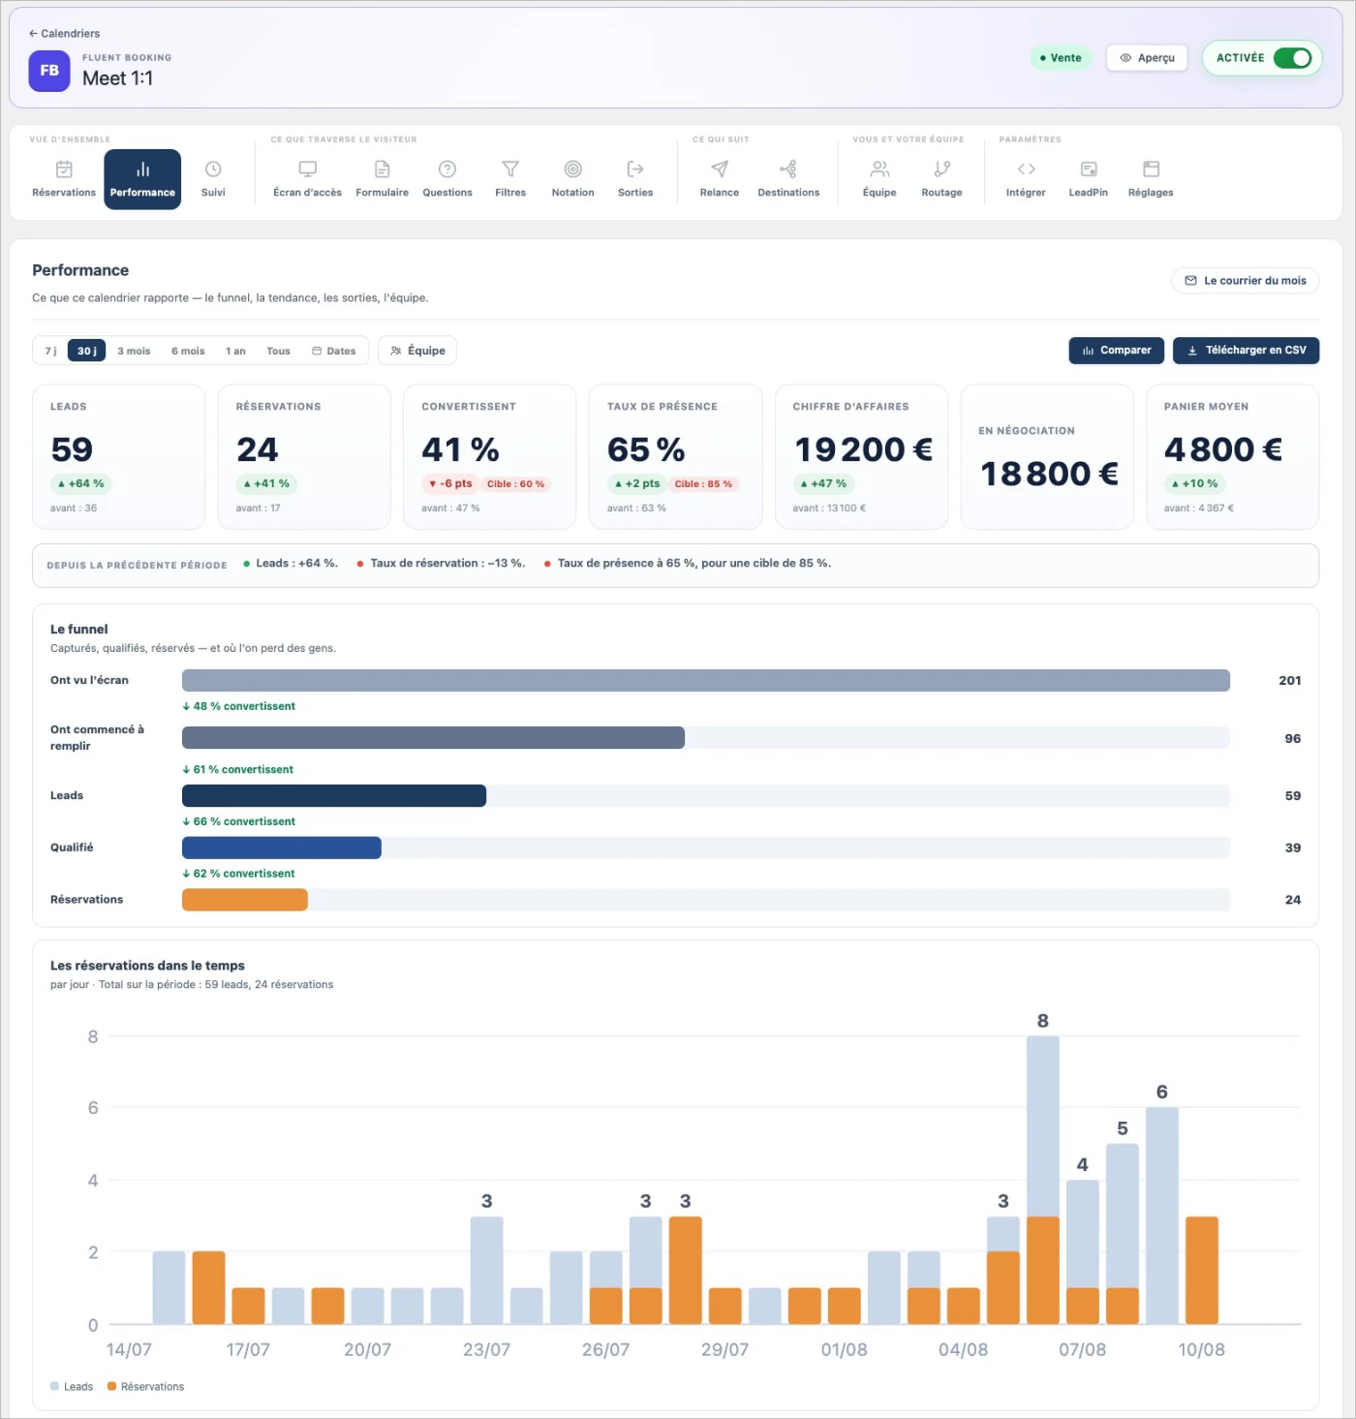The image size is (1356, 1419).
Task: Switch to the Formulaire tab
Action: click(382, 179)
